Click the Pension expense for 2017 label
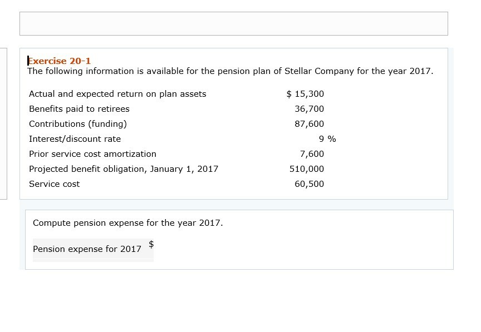Viewport: 481px width, 332px height. (87, 249)
